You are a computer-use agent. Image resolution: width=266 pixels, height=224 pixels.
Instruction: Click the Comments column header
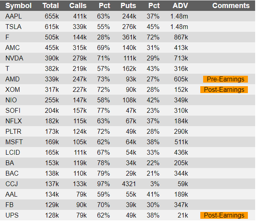click(231, 6)
